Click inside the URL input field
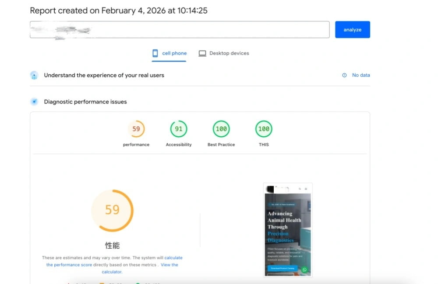Viewport: 438px width, 284px height. coord(180,29)
